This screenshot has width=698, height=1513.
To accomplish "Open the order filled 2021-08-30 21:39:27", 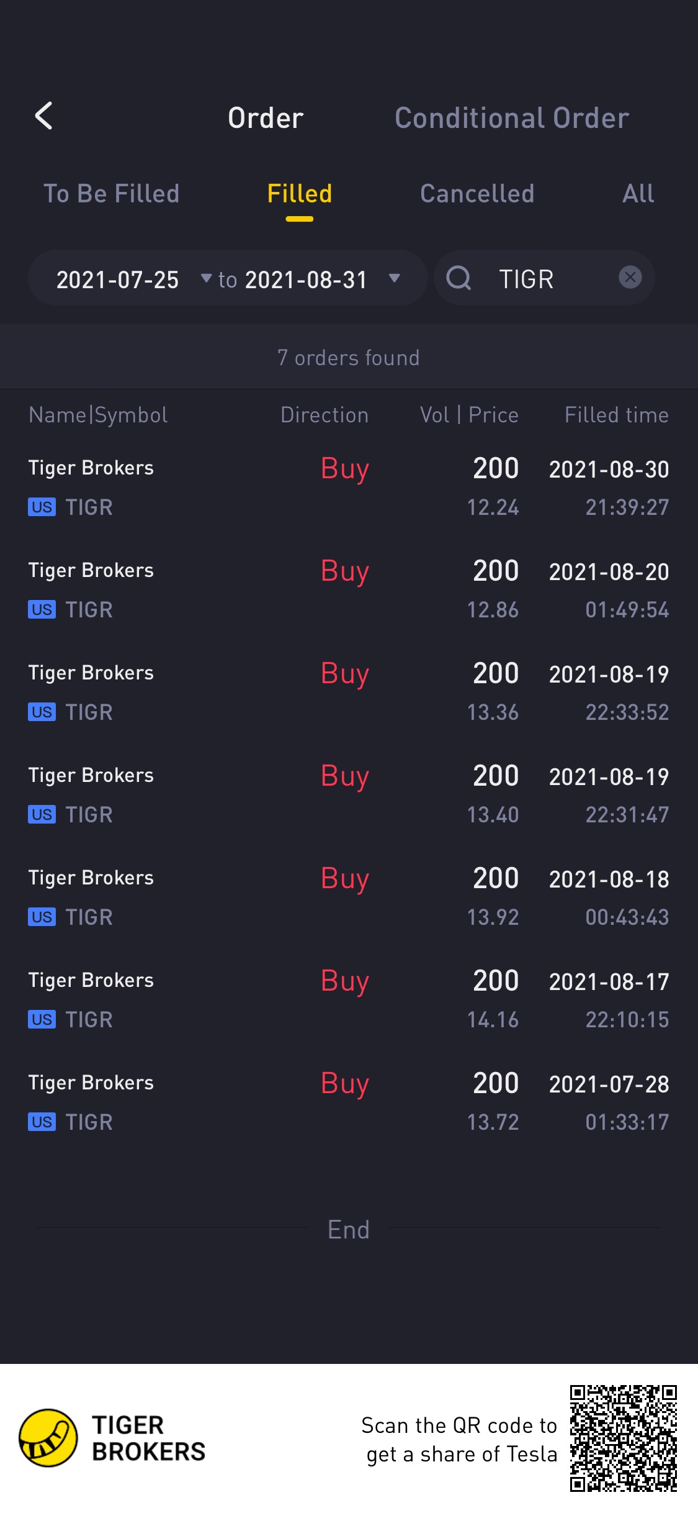I will [x=349, y=487].
